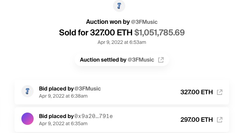237x133 pixels.
Task: Open transaction link icon next to 327.00 ETH
Action: pos(220,92)
